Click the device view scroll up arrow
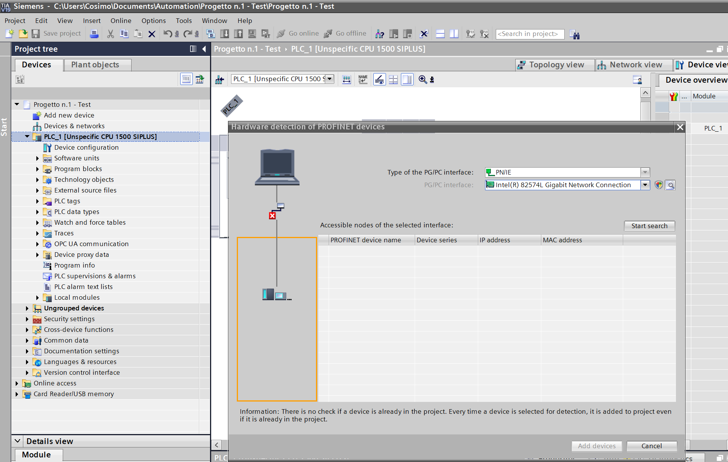 (x=645, y=93)
